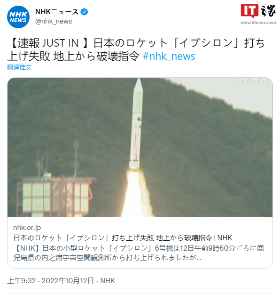Open the #nhk_news hashtag
This screenshot has height=294, width=280.
tap(169, 56)
